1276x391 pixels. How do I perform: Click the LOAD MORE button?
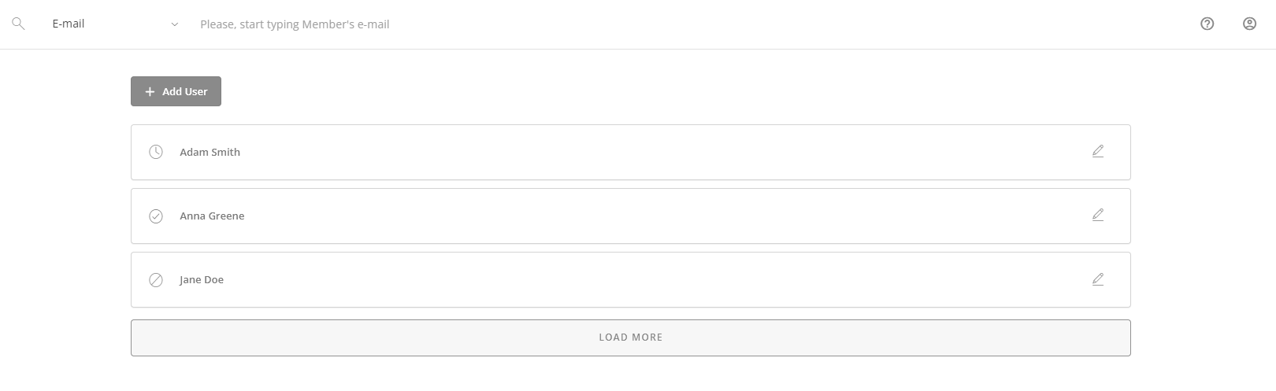pos(630,338)
